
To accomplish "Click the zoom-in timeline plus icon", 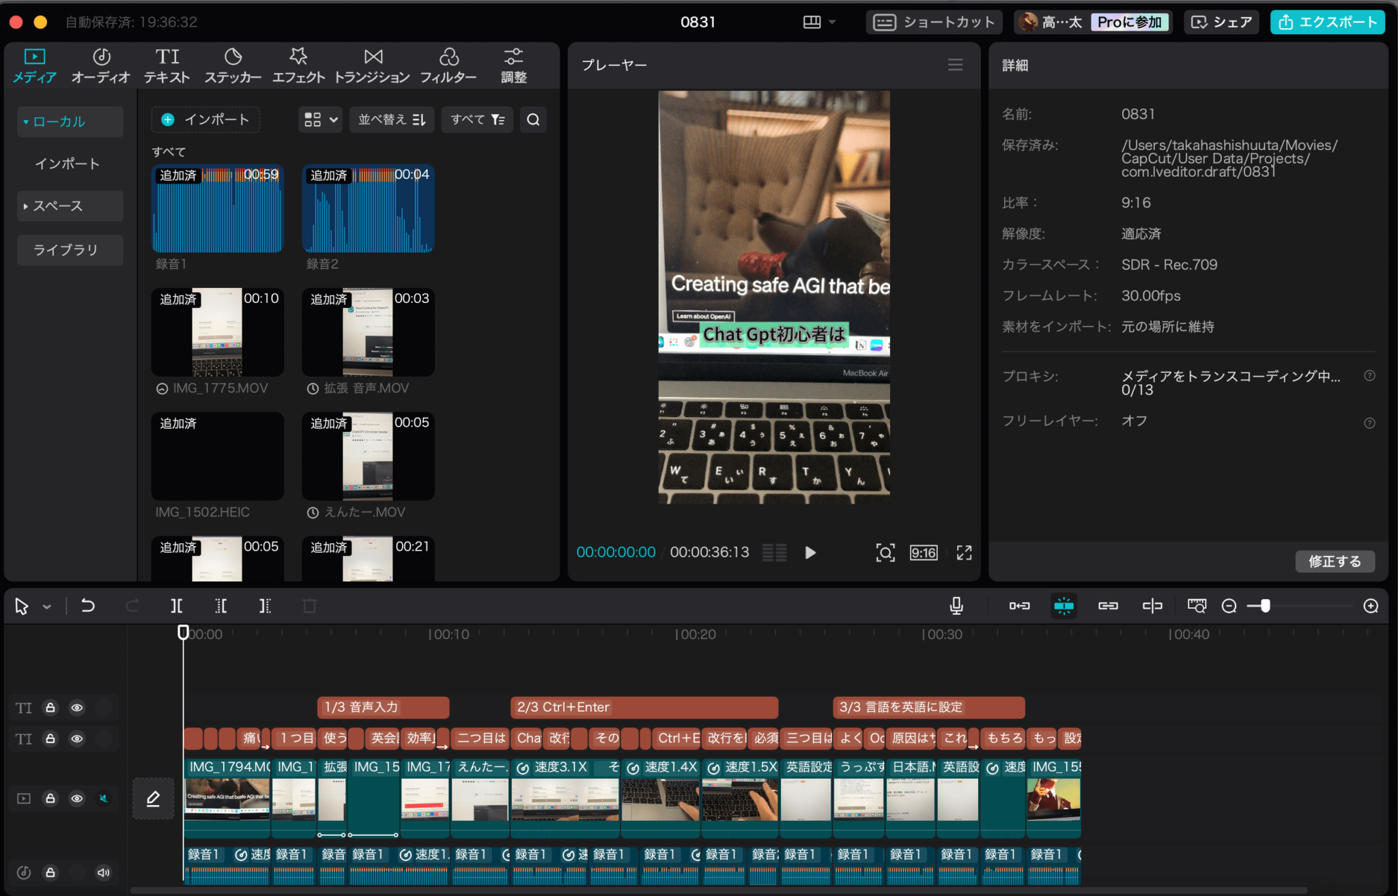I will tap(1371, 606).
